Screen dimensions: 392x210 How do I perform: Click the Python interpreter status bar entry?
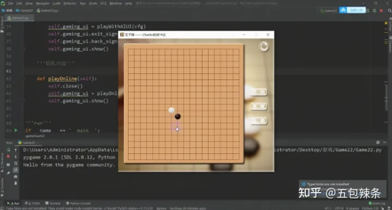[370, 208]
